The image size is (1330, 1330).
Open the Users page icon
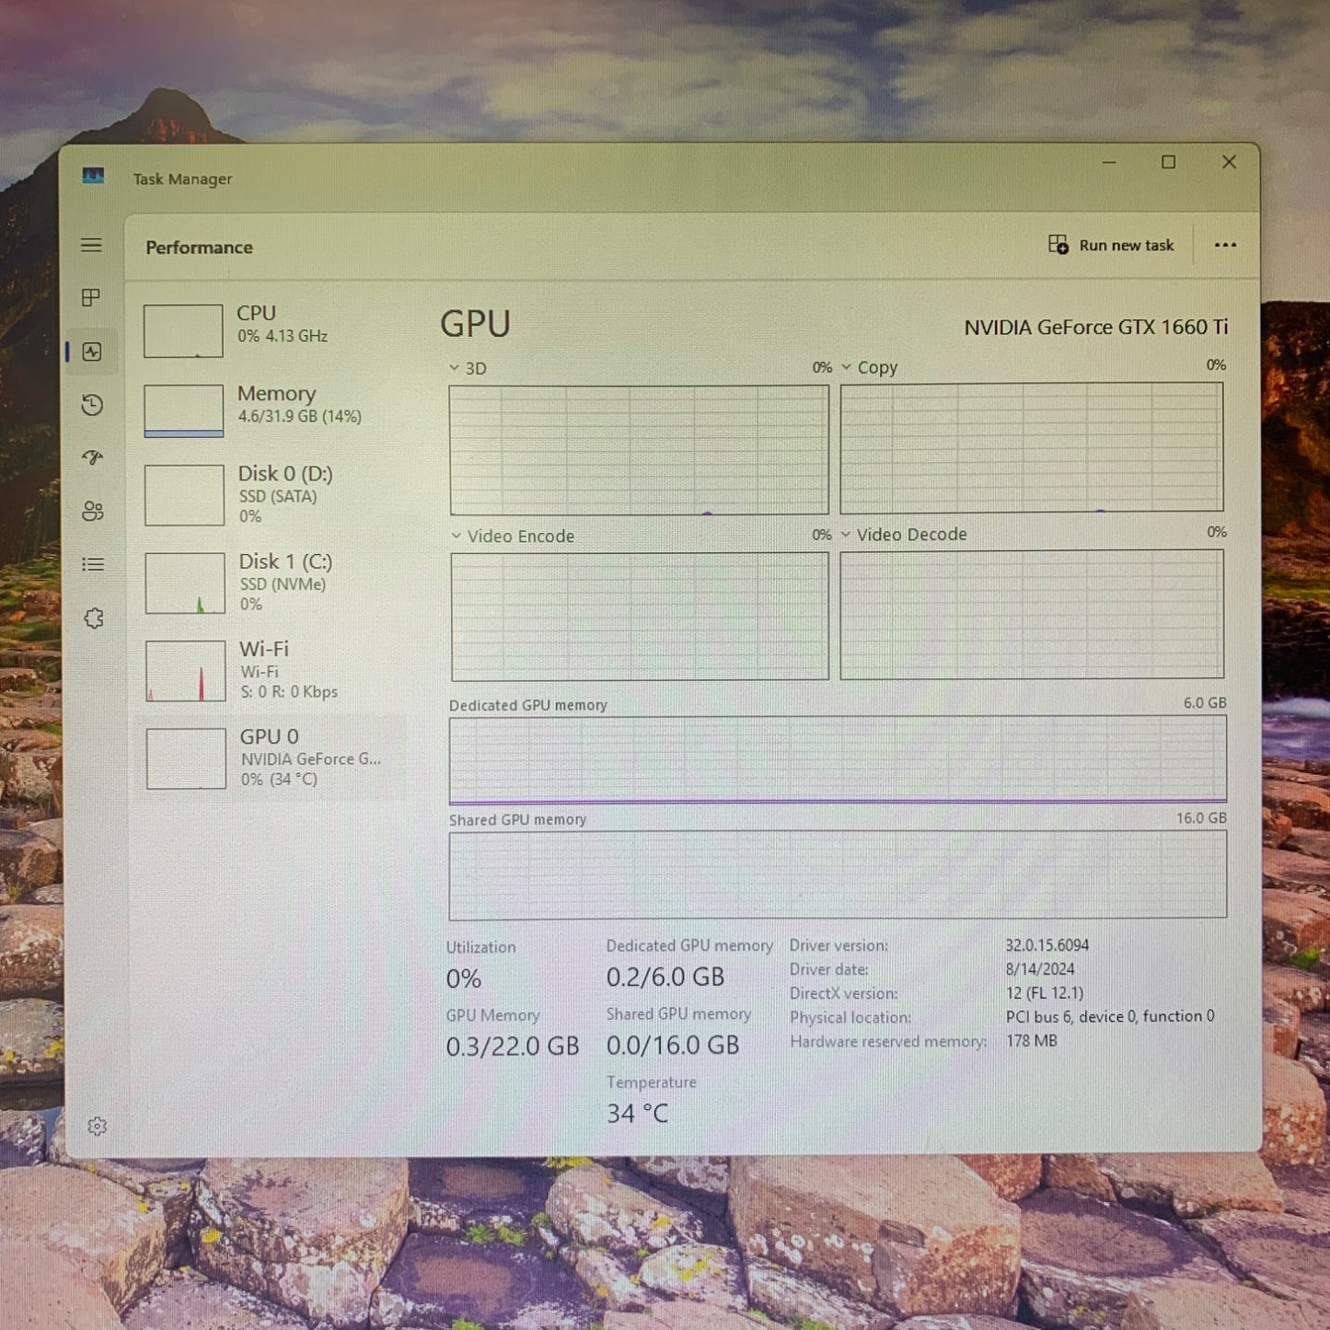[92, 512]
